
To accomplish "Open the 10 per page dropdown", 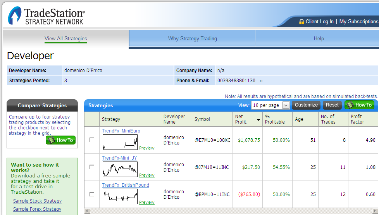I will coord(270,105).
